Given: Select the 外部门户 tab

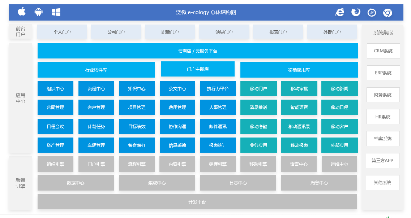Looking at the screenshot, I should 332,32.
